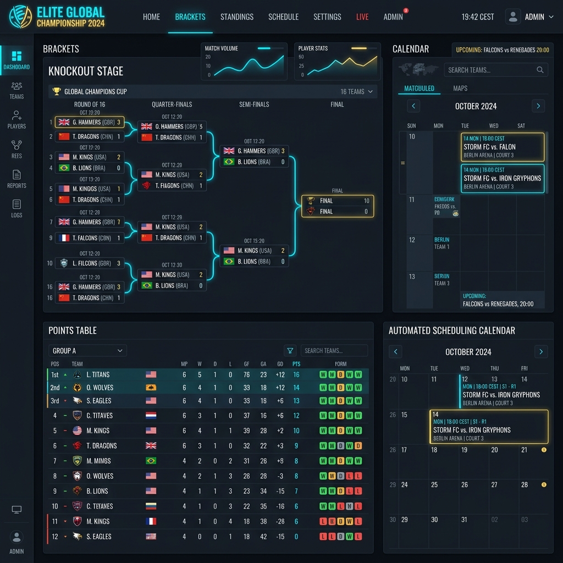Click the B. Lions crest in points table
This screenshot has height=563, width=563.
point(77,491)
